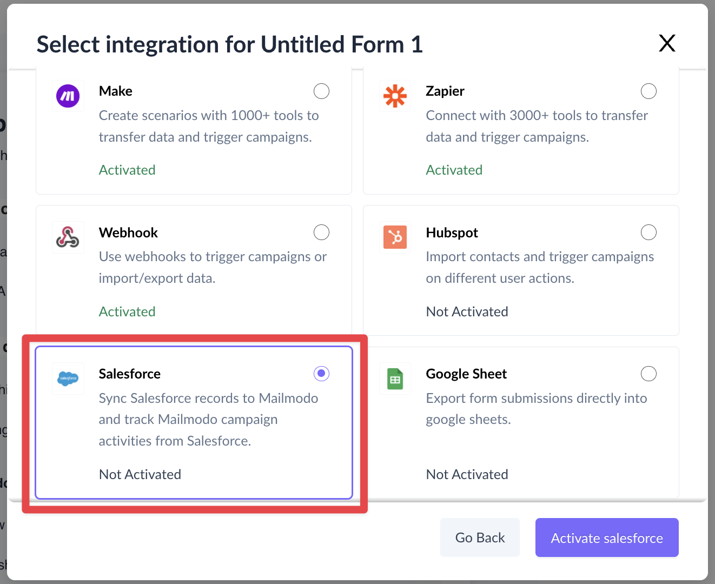Select the Make radio button

(x=322, y=91)
